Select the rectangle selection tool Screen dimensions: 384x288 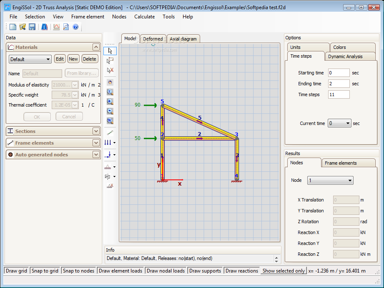pos(110,60)
